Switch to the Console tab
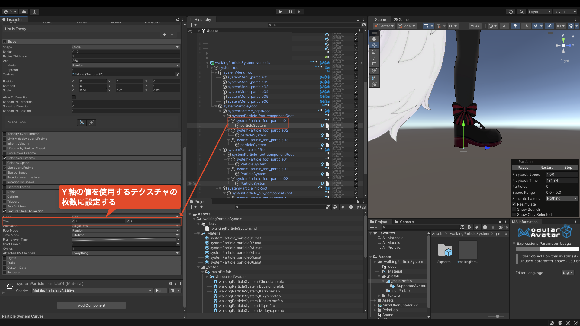The height and width of the screenshot is (326, 580). point(404,222)
